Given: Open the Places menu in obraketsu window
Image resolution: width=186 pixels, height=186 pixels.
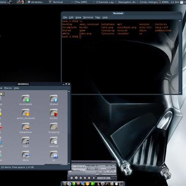Looking at the screenshot, I should (x=8, y=88).
